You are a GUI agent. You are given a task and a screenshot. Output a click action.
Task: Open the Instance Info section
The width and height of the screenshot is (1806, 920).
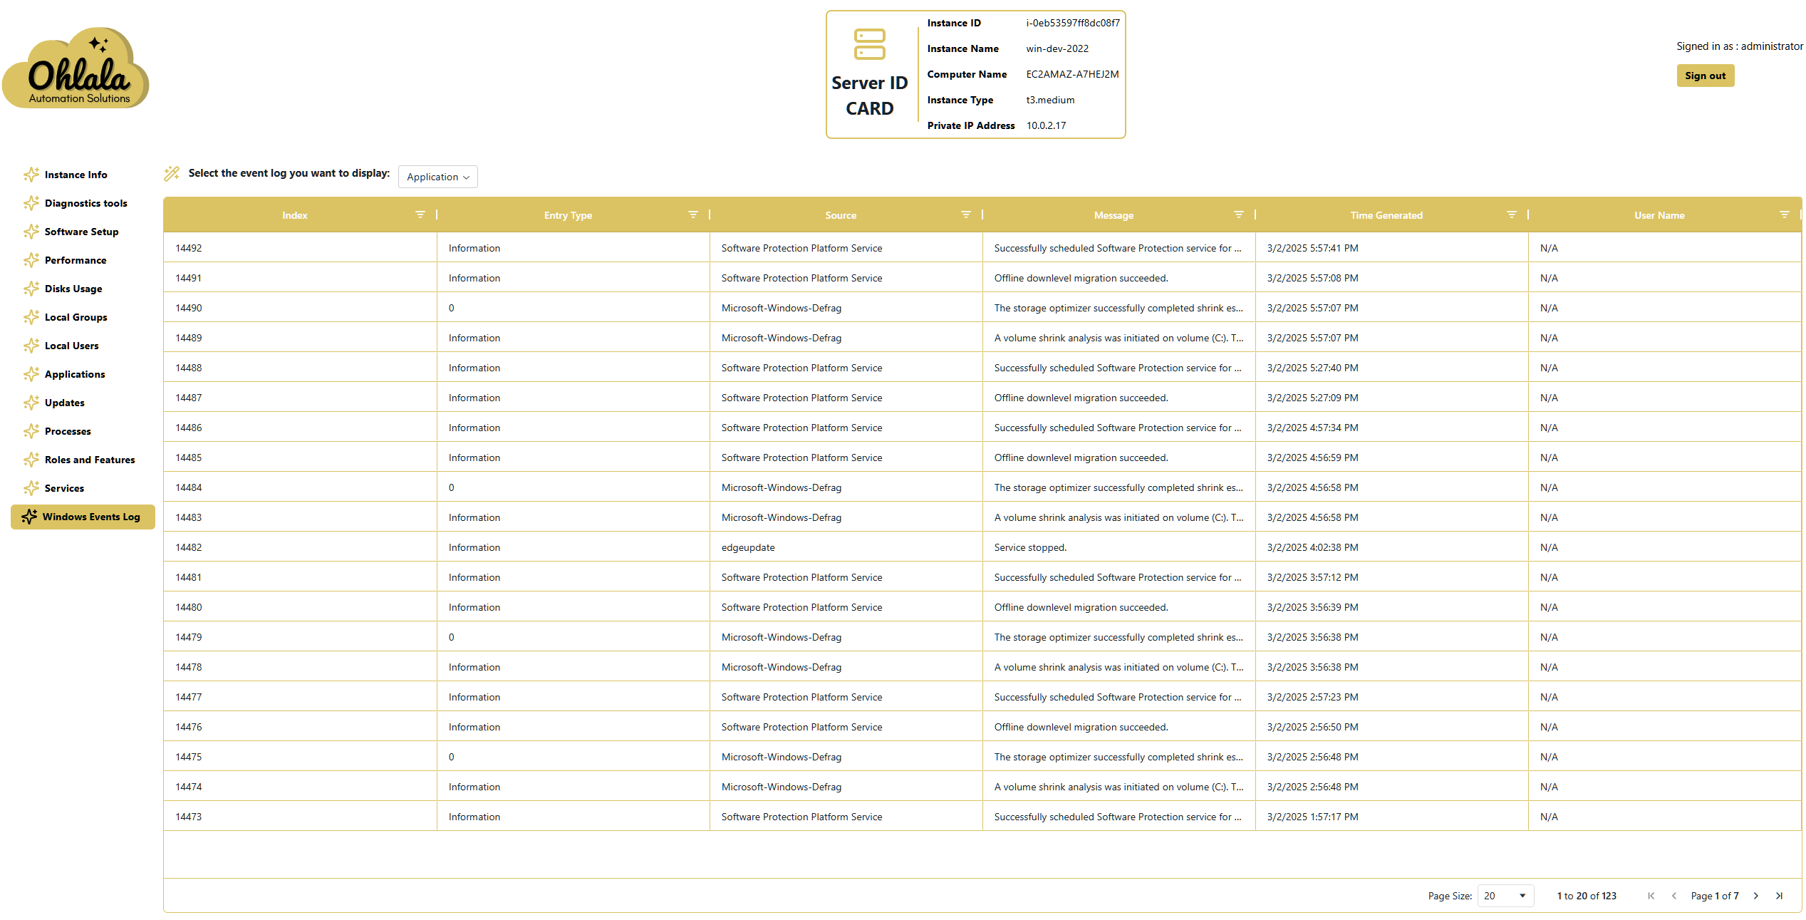coord(76,175)
